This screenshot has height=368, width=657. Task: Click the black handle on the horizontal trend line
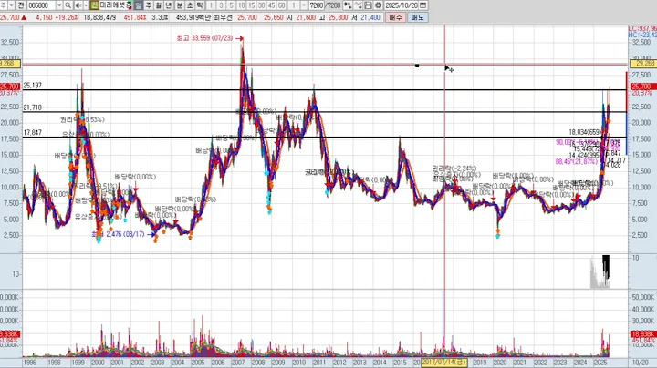coord(417,66)
